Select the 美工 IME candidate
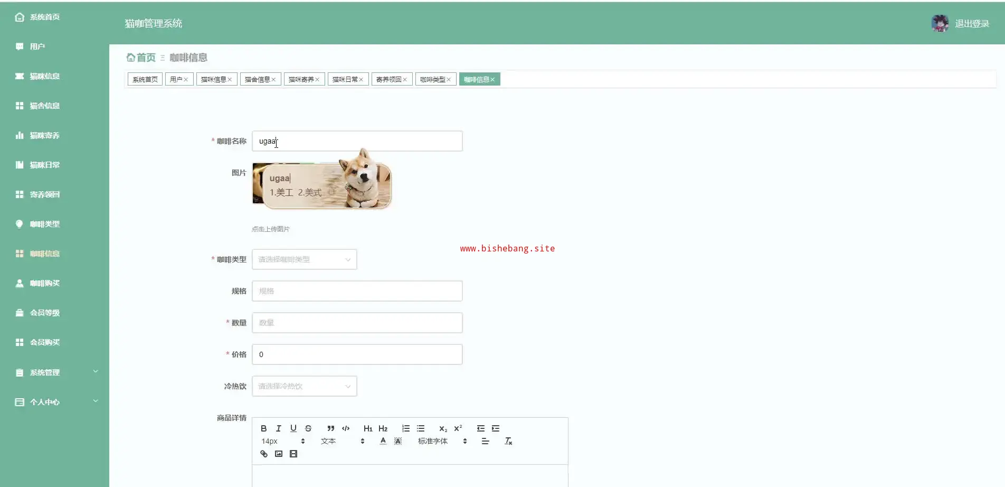The image size is (1005, 487). point(281,193)
